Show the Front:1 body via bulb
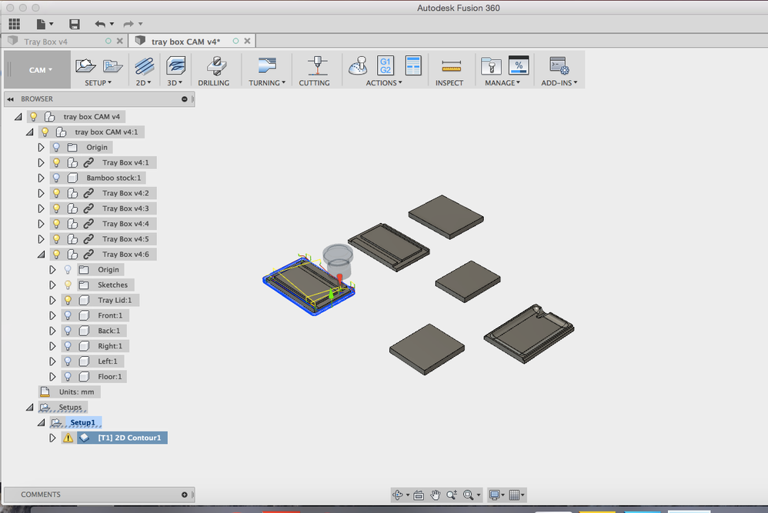This screenshot has height=513, width=768. click(x=68, y=315)
